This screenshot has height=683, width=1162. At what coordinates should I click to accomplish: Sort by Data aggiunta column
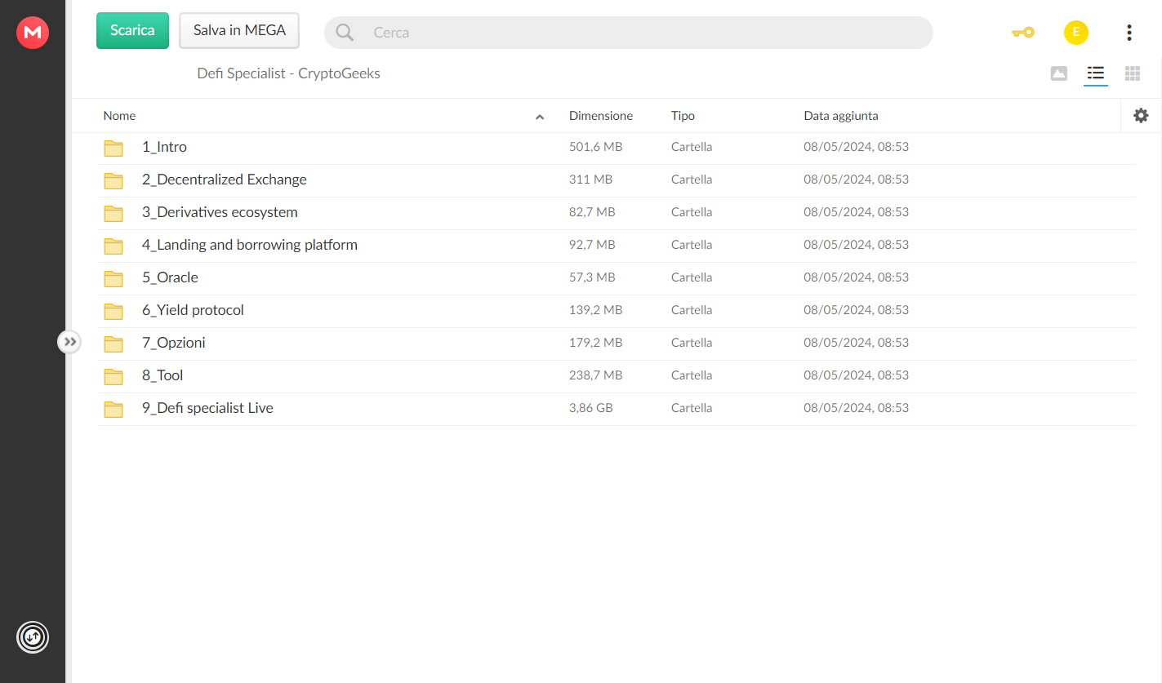coord(841,116)
